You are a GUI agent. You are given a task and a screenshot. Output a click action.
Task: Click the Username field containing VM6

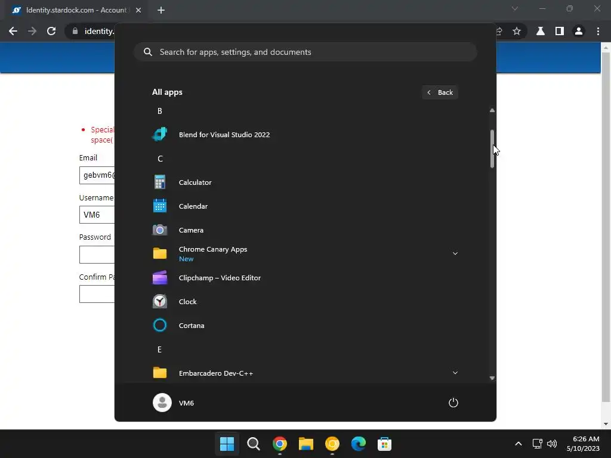(x=97, y=215)
